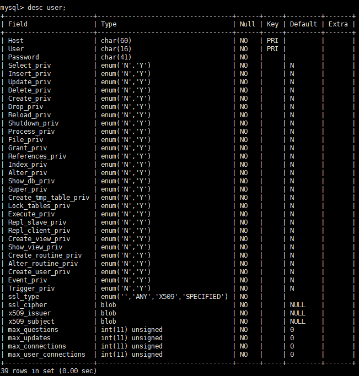Viewport: 359px width, 376px height.
Task: Click the 'Show_db_priv' field
Action: click(31, 181)
